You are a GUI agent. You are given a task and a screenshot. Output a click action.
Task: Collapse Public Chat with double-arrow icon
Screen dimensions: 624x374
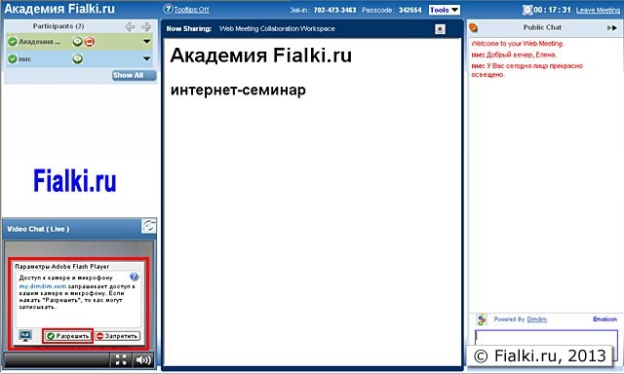click(611, 28)
